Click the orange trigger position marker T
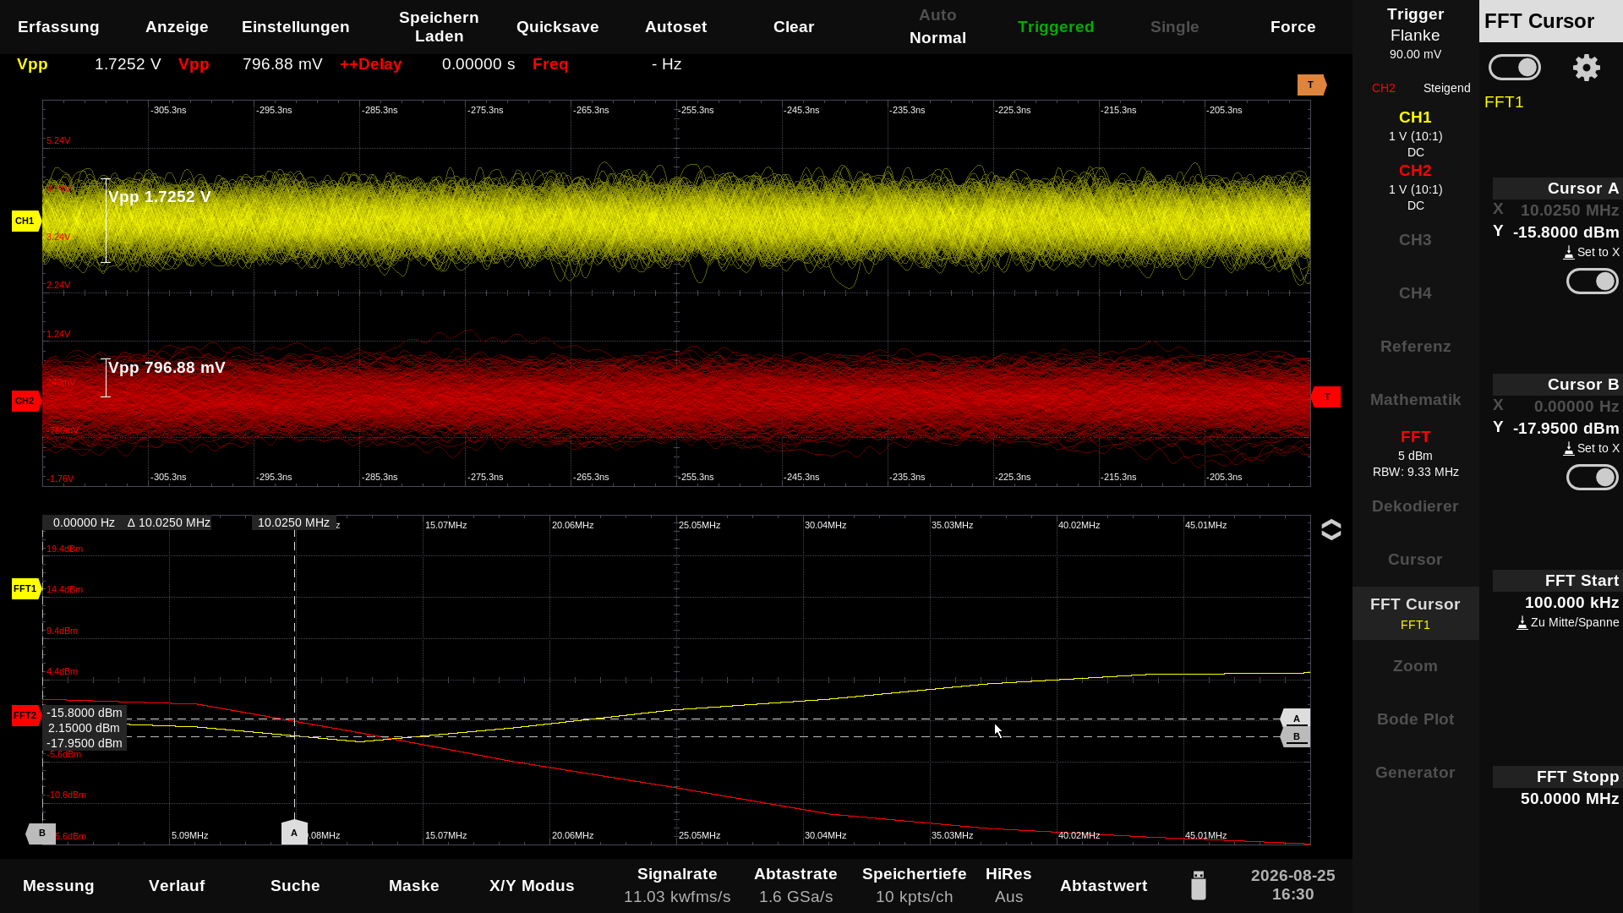The image size is (1623, 913). point(1311,85)
